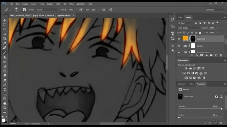Select the Eraser tool
This screenshot has height=127, width=227.
coord(5,66)
